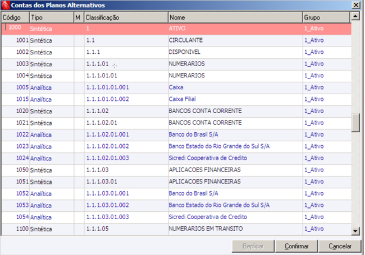The width and height of the screenshot is (365, 255).
Task: Click classification 1.1.1.02.01
Action: coord(102,123)
